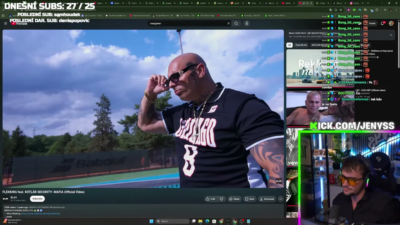This screenshot has height=225, width=400.
Task: Open the Windows Start menu
Action: [x=152, y=221]
